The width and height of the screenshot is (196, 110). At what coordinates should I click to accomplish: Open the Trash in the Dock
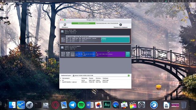point(184,105)
